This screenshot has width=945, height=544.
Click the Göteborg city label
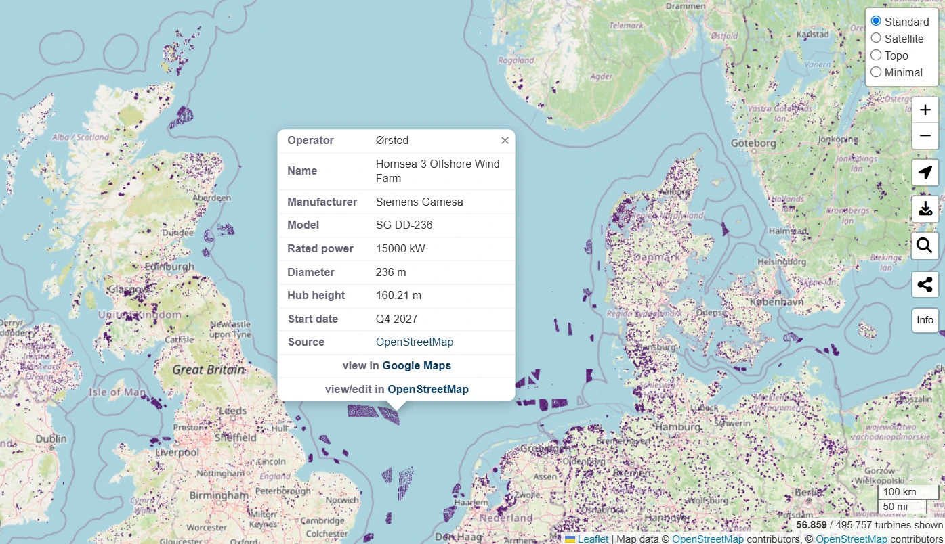pyautogui.click(x=753, y=143)
